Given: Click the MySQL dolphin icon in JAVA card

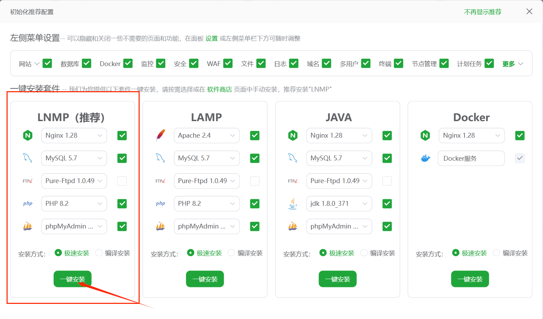Looking at the screenshot, I should (293, 158).
